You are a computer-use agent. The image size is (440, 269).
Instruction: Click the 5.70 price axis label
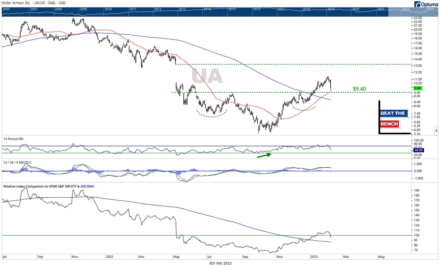coord(417,134)
